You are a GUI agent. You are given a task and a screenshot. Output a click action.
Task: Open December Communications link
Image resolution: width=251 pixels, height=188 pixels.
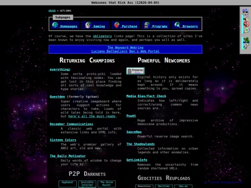pos(72,124)
